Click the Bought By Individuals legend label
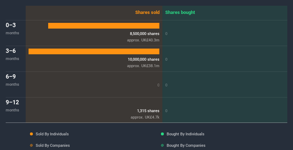293x150 pixels. point(185,134)
